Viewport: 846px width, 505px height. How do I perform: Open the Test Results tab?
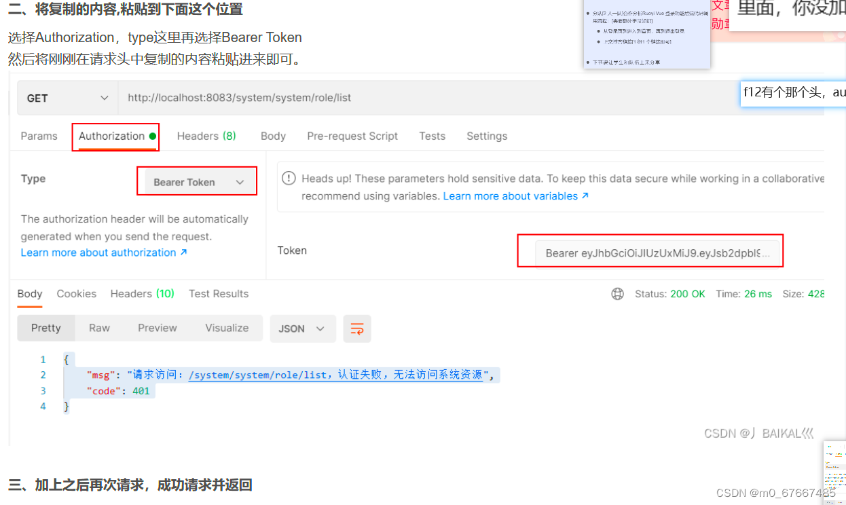coord(218,293)
